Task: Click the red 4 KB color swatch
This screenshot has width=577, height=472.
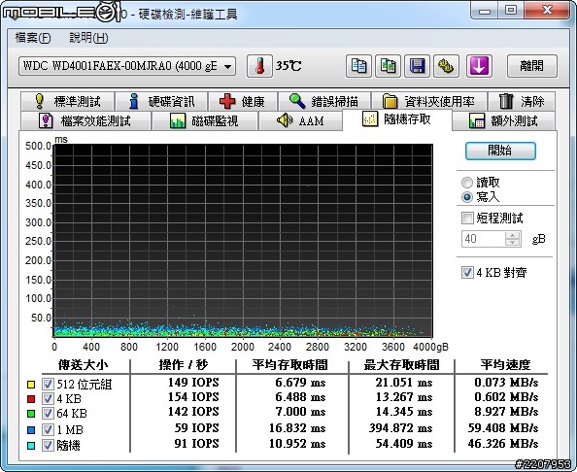Action: tap(31, 399)
